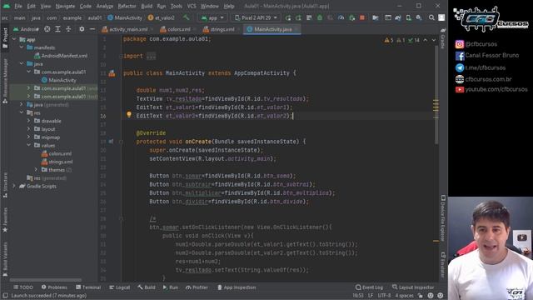Image resolution: width=533 pixels, height=300 pixels.
Task: Toggle the Structure side tab
Action: click(5, 185)
